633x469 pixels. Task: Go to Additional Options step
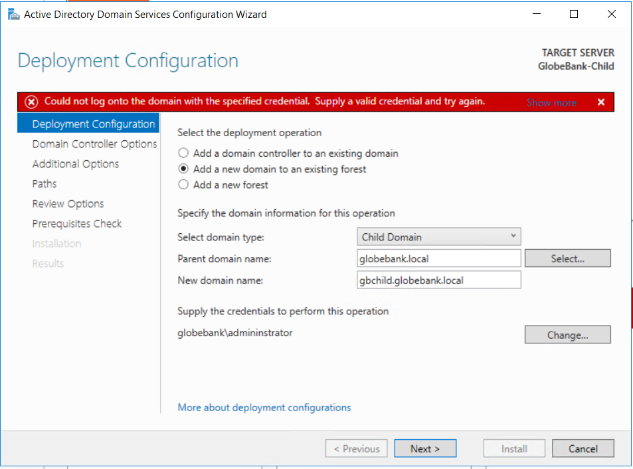coord(76,163)
